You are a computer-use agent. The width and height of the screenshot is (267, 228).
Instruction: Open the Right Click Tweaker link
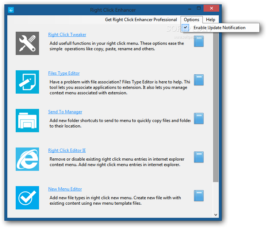tap(67, 35)
